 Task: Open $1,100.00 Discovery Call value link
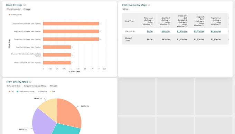(182, 31)
